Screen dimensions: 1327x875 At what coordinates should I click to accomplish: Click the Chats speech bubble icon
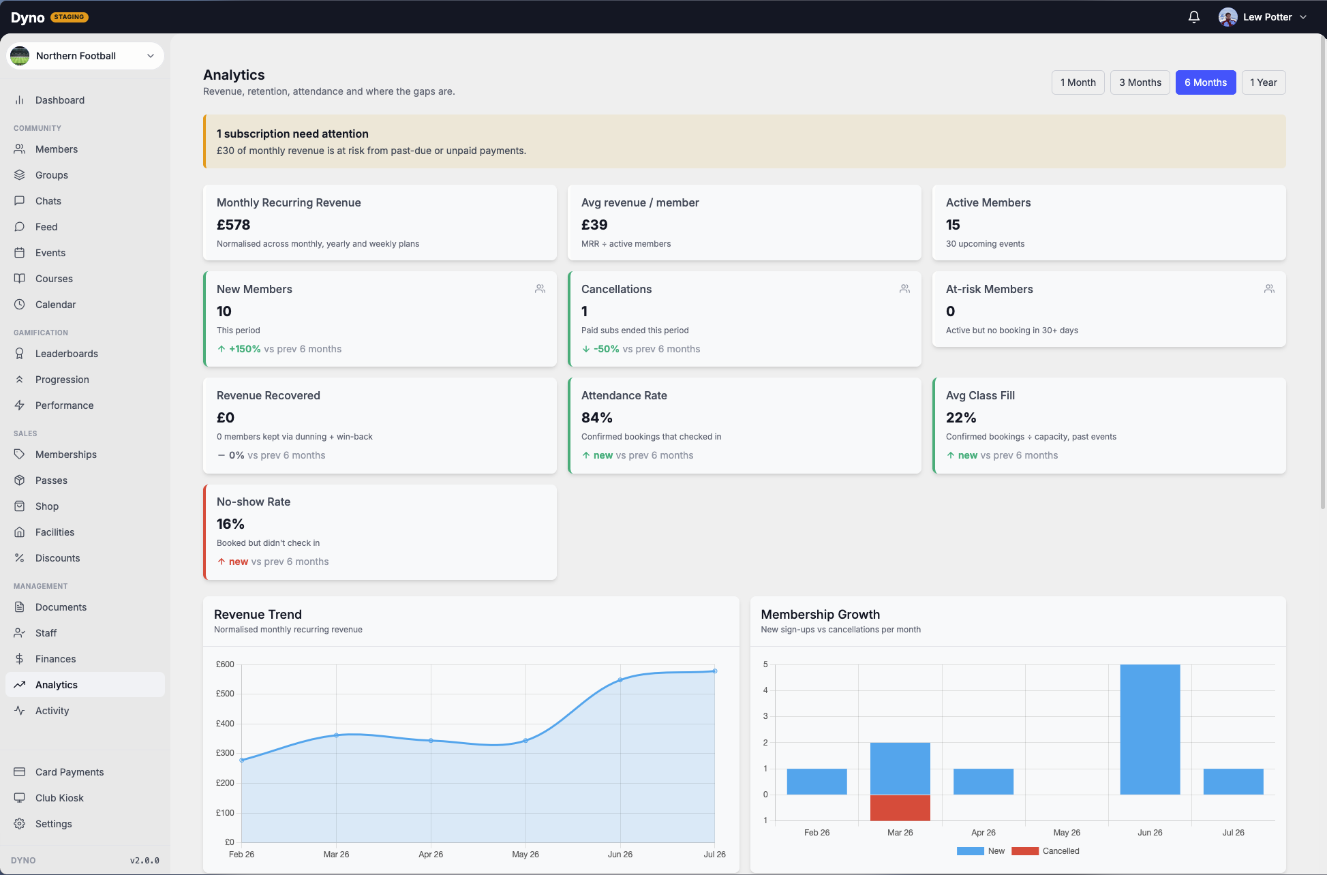pos(20,201)
